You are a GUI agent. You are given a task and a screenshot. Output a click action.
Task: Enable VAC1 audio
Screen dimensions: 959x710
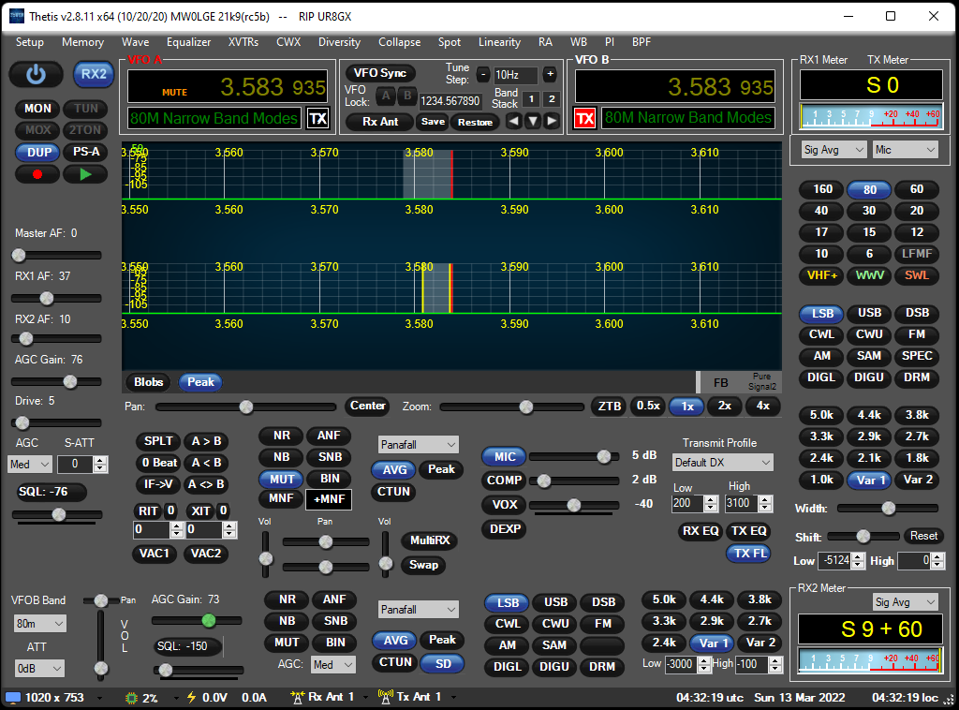tap(155, 554)
